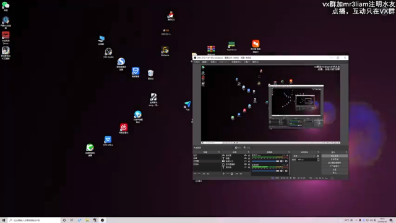Mute second mixer channel speaker icon
Viewport: 396px width, 223px height.
click(x=282, y=171)
